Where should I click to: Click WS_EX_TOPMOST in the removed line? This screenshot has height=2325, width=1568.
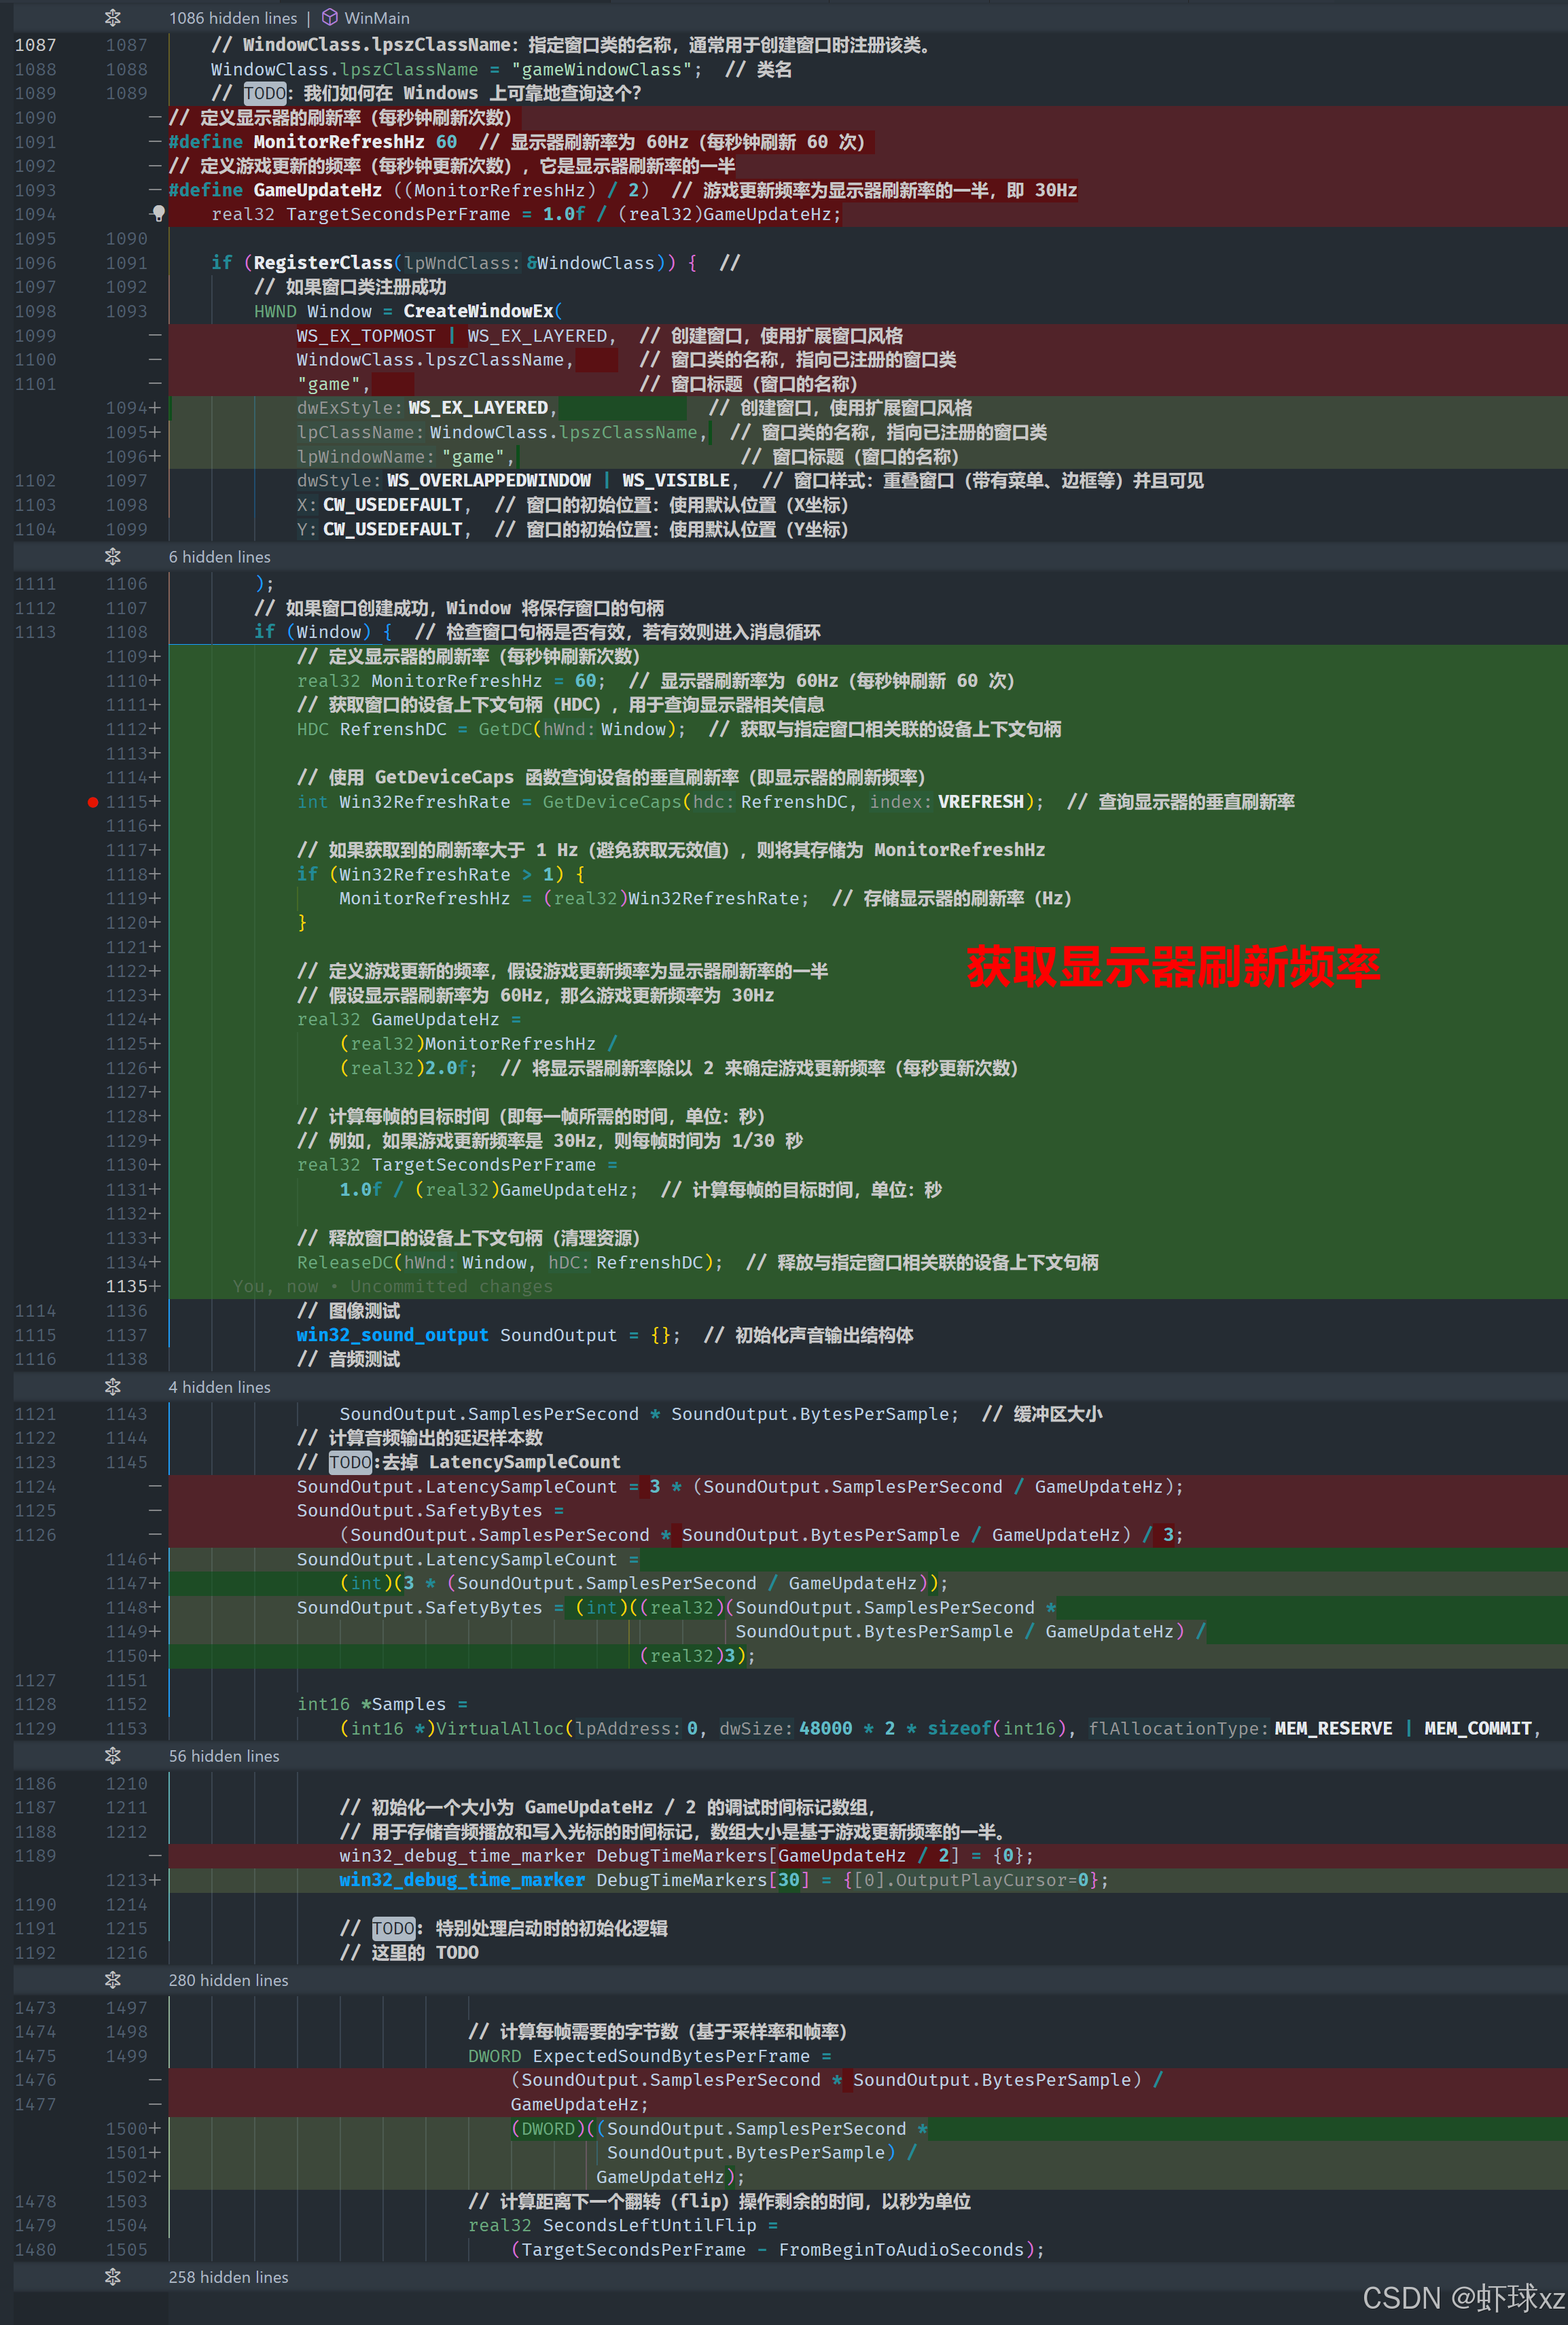(x=366, y=336)
